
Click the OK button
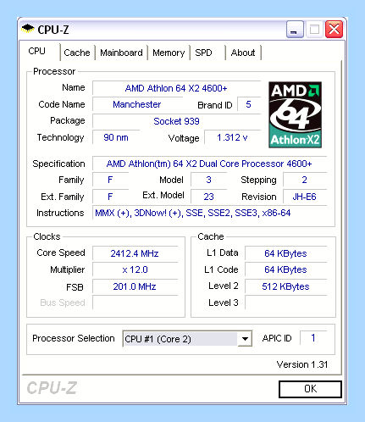[310, 389]
